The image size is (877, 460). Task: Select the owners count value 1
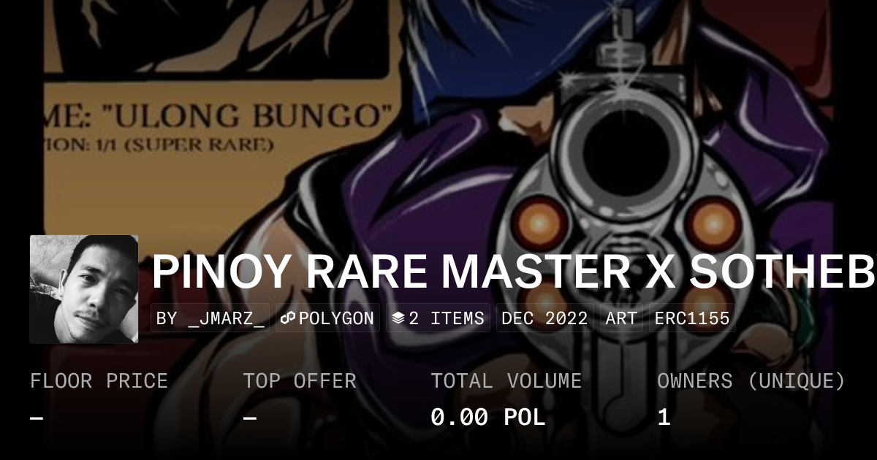[x=664, y=418]
